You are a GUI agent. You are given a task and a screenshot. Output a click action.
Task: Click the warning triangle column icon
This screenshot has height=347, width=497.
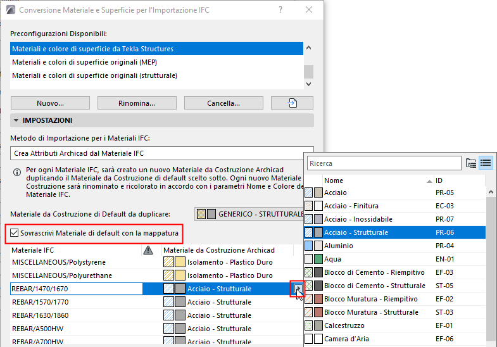148,250
